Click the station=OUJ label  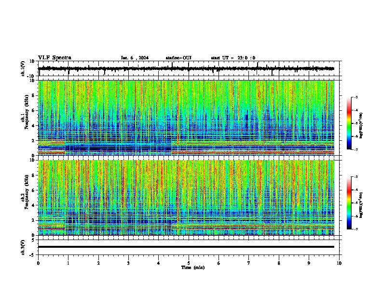178,58
